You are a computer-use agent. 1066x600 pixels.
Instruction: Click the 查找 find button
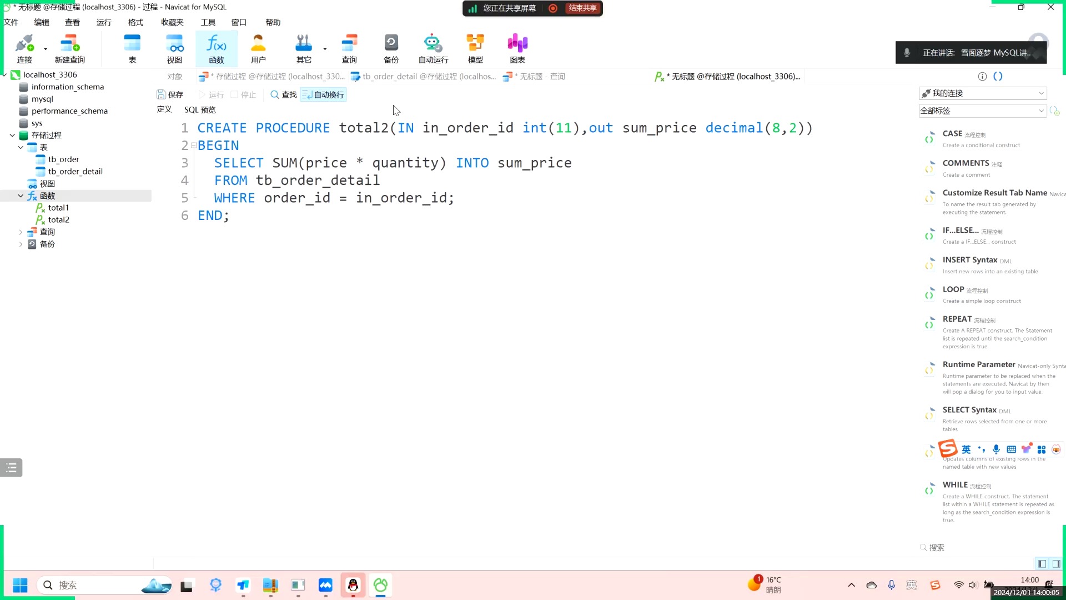tap(284, 95)
